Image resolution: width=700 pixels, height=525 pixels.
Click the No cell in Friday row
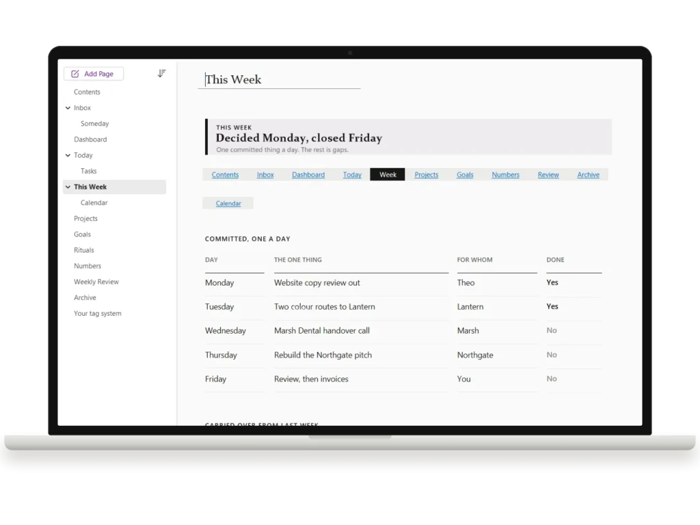click(552, 379)
